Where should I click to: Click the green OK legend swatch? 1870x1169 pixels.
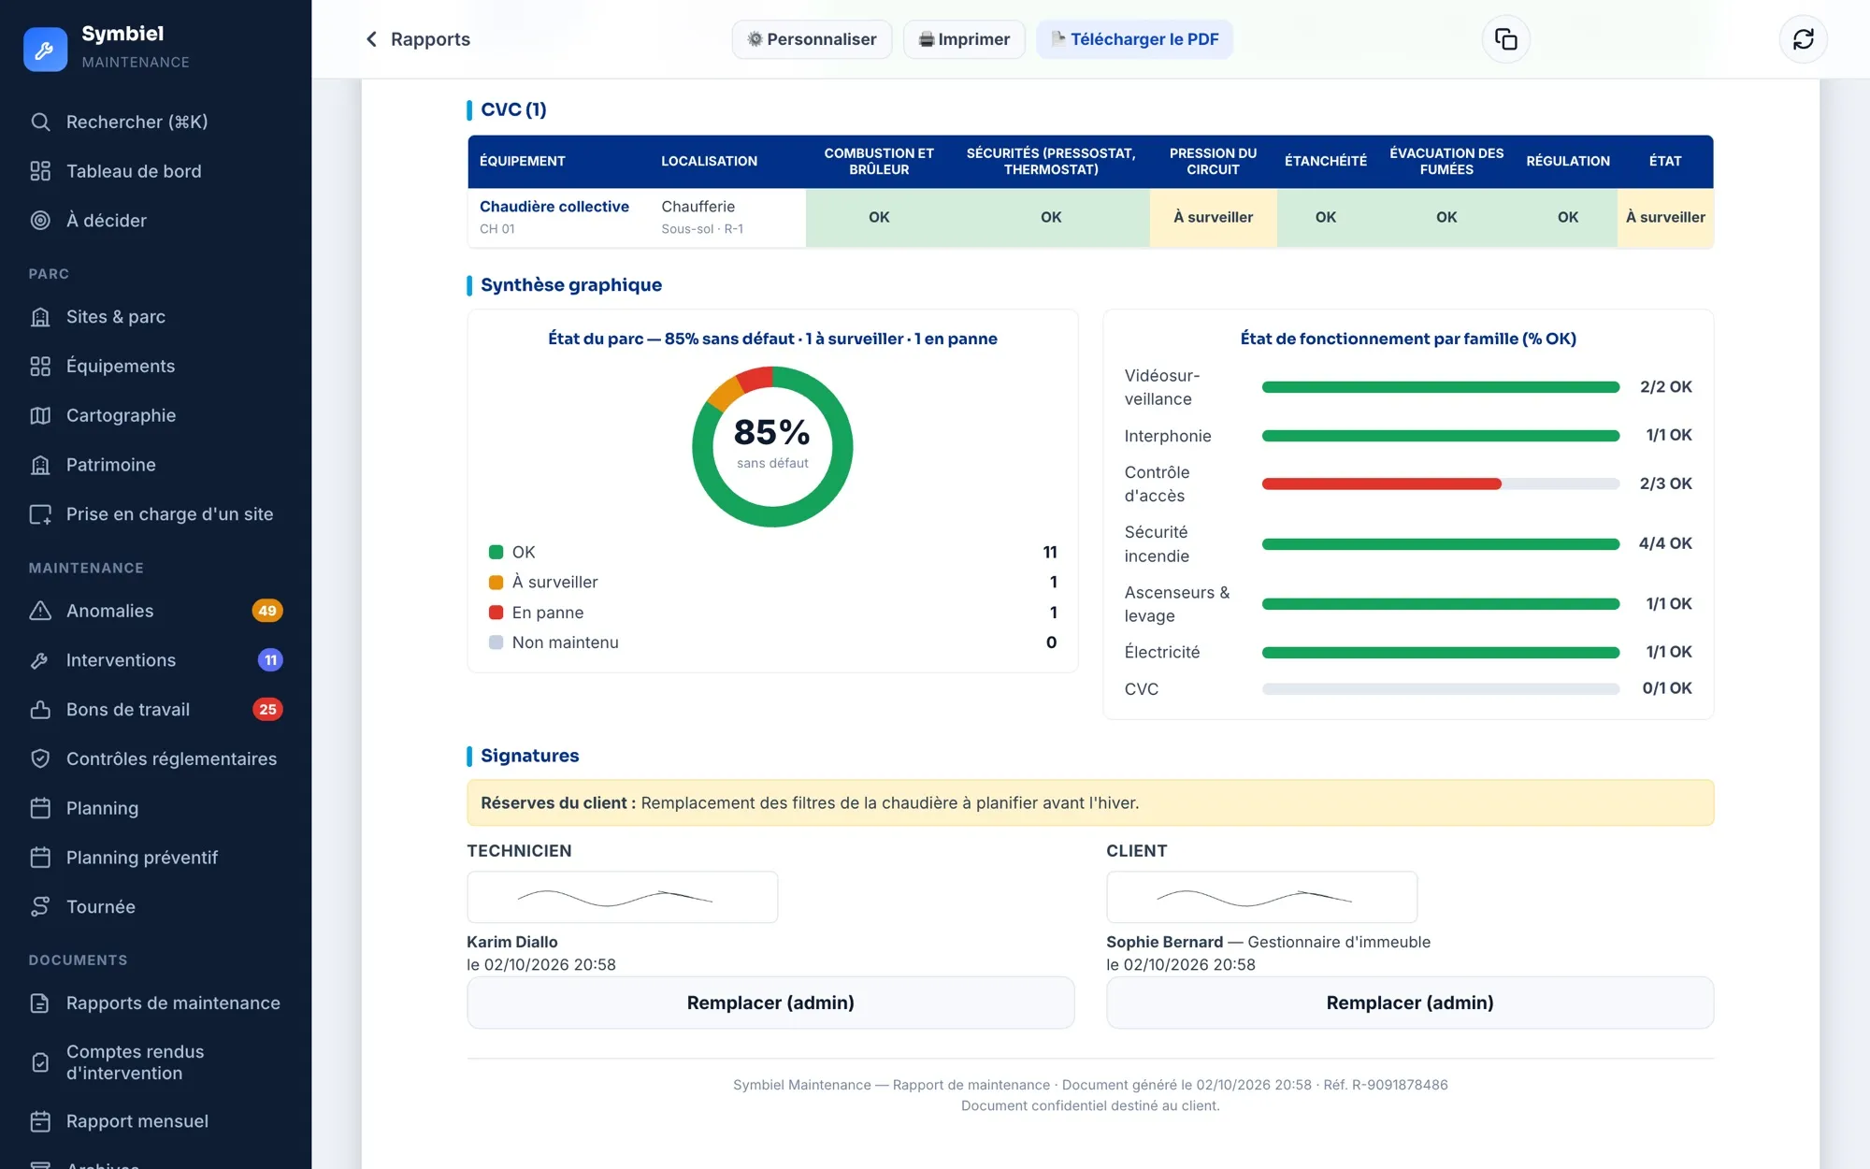(496, 552)
